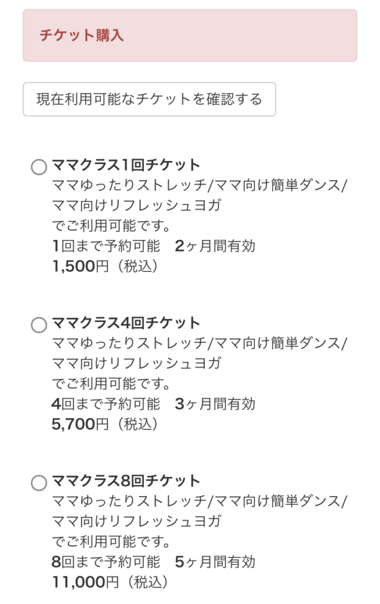Click the 1,500円(税込) price text
This screenshot has width=380, height=604.
click(106, 267)
